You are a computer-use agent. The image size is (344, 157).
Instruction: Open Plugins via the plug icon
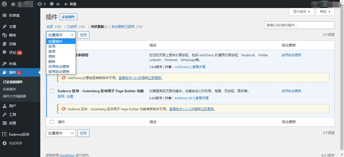pyautogui.click(x=4, y=72)
